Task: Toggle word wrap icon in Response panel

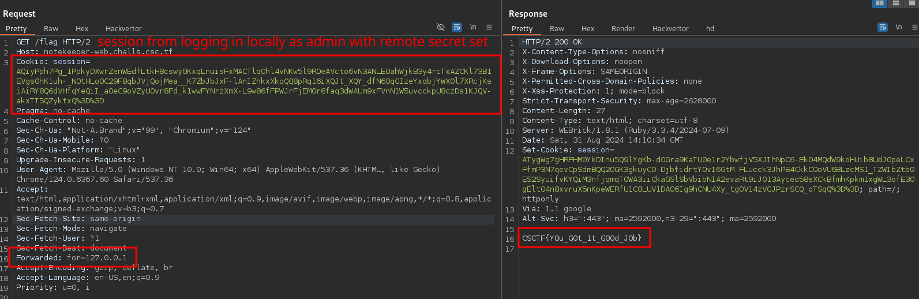Action: click(883, 27)
